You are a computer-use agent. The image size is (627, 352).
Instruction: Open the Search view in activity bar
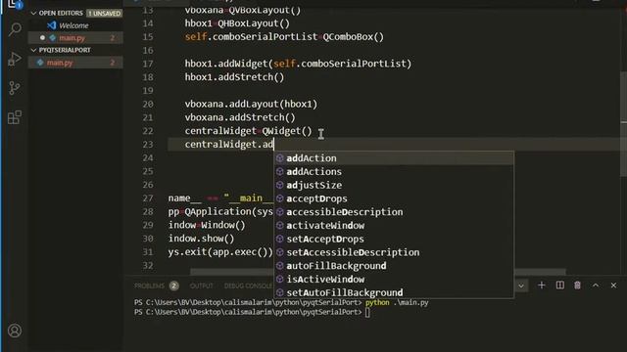click(15, 29)
